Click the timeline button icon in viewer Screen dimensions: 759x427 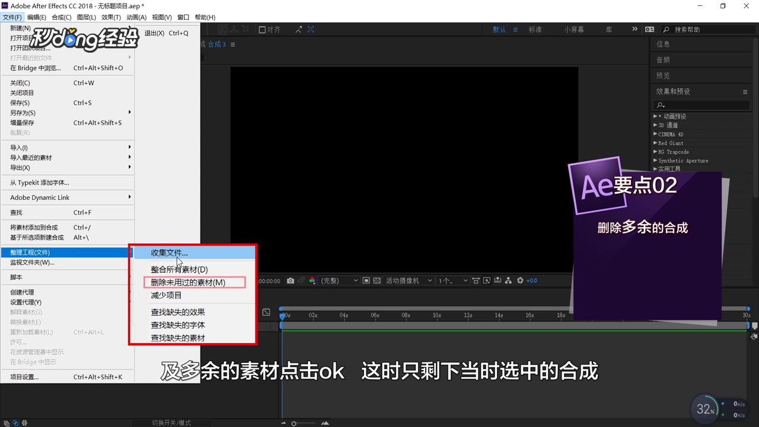[498, 281]
